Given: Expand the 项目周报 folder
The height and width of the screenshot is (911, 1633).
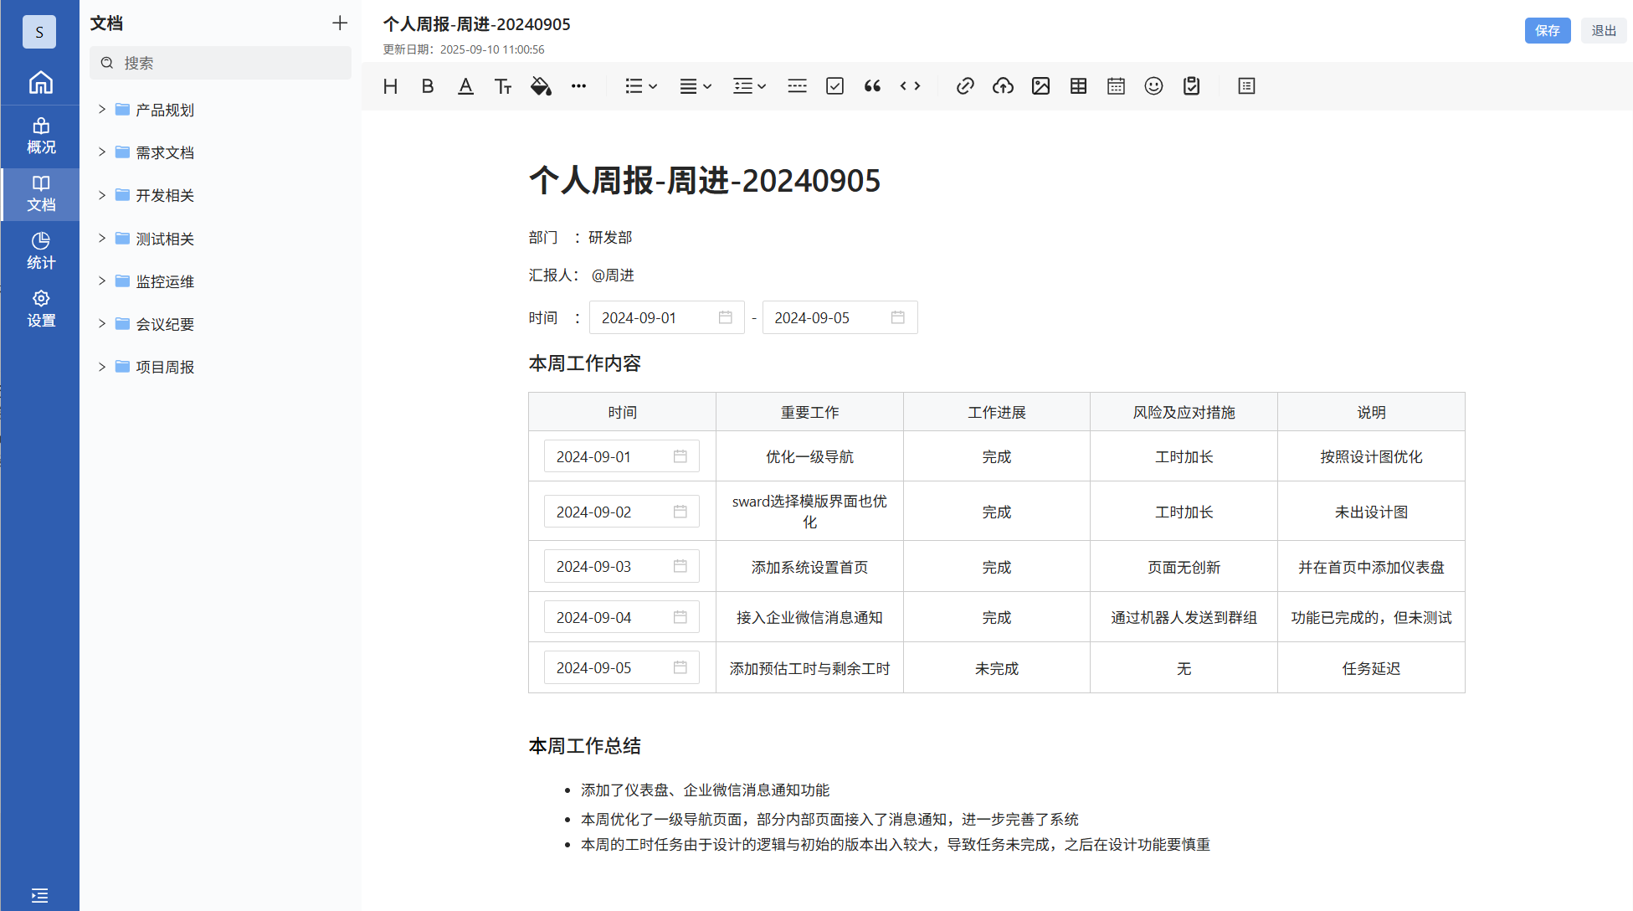Looking at the screenshot, I should point(102,367).
